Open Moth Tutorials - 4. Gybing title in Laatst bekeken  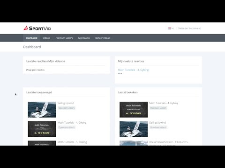coord(164,103)
